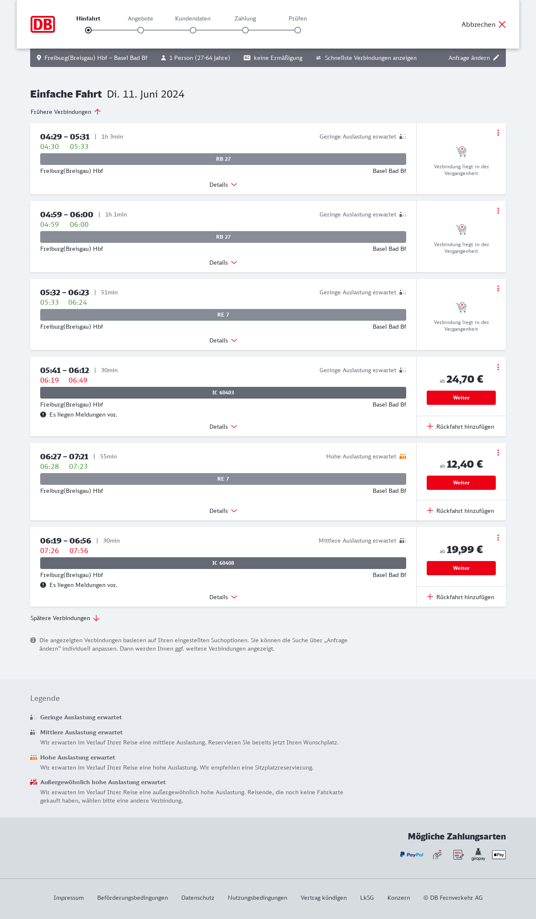Select the Zahlung step in progress bar

245,30
